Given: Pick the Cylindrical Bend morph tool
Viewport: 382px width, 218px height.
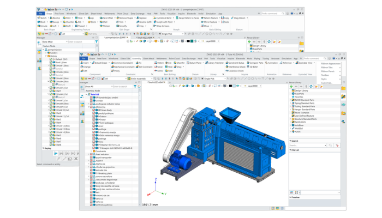Looking at the screenshot, I should [162, 18].
